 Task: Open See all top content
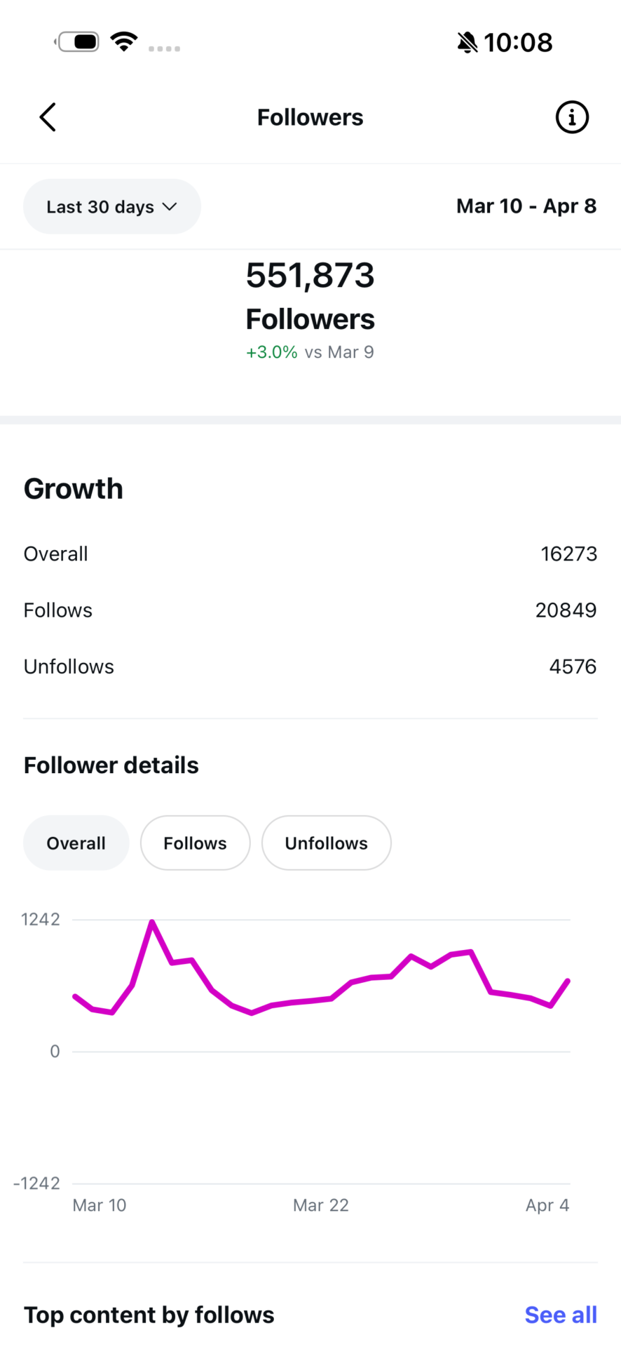tap(561, 1315)
